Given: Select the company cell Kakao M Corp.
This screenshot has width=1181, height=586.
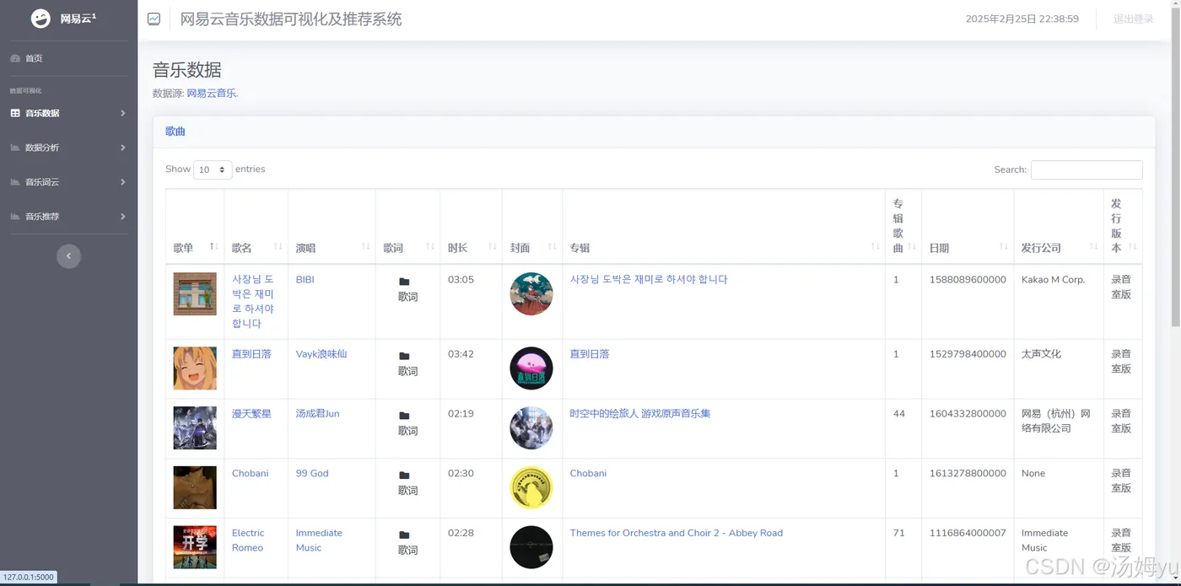Looking at the screenshot, I should (1053, 279).
